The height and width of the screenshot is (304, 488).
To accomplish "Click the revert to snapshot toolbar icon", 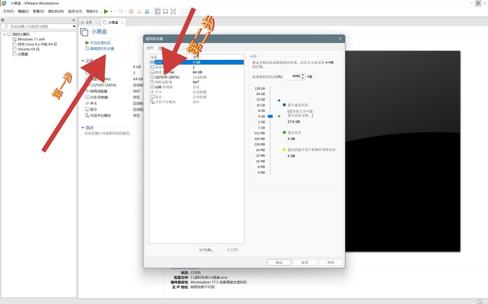I will click(139, 11).
